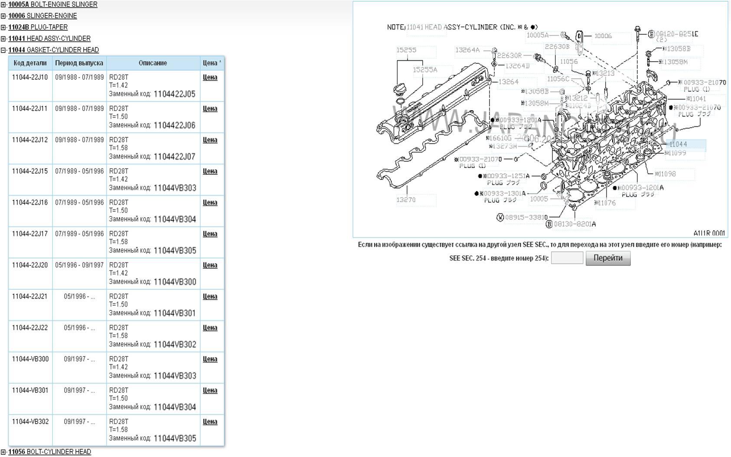Expand the 10006 SLINGER-ENGINE node
The height and width of the screenshot is (457, 731).
tap(3, 16)
